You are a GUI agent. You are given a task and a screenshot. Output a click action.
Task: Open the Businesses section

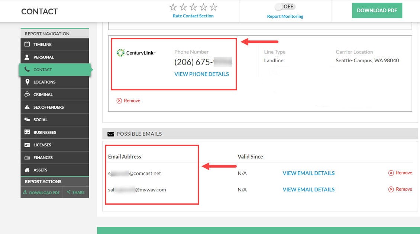coord(55,132)
